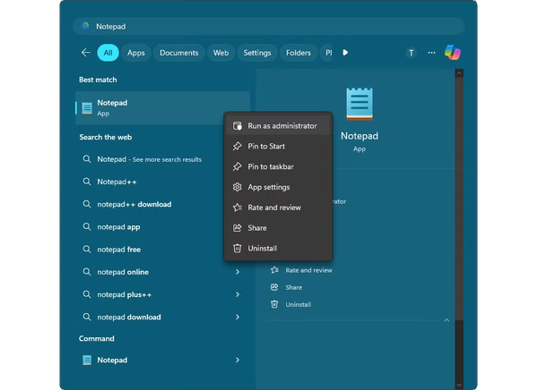The width and height of the screenshot is (538, 390).
Task: Click the App settings gear icon
Action: click(x=237, y=187)
